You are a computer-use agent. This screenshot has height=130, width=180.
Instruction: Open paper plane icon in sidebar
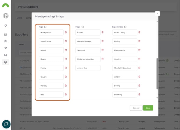(x=6, y=48)
